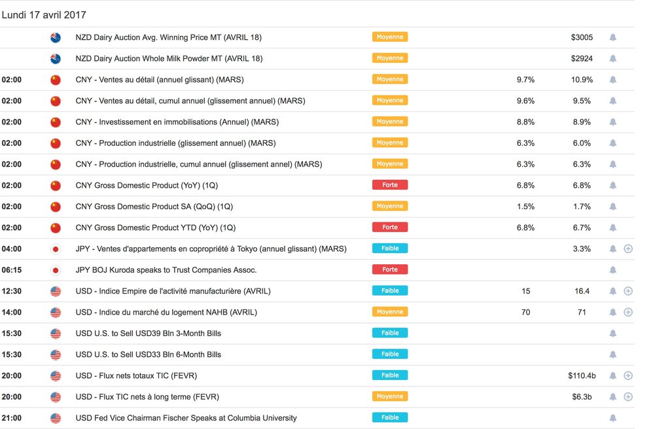
Task: Click the Lundi 17 avril 2017 date header
Action: [x=44, y=15]
